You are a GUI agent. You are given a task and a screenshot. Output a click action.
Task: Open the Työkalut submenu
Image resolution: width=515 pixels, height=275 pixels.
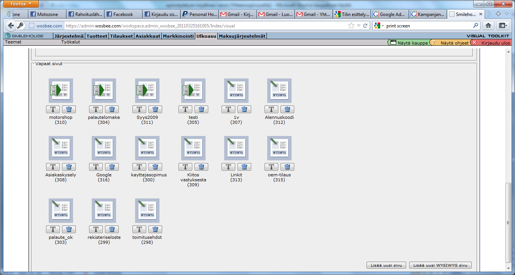[x=70, y=42]
